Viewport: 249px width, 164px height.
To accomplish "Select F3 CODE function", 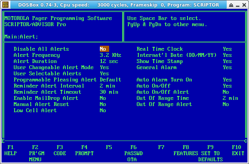I will [60, 150].
